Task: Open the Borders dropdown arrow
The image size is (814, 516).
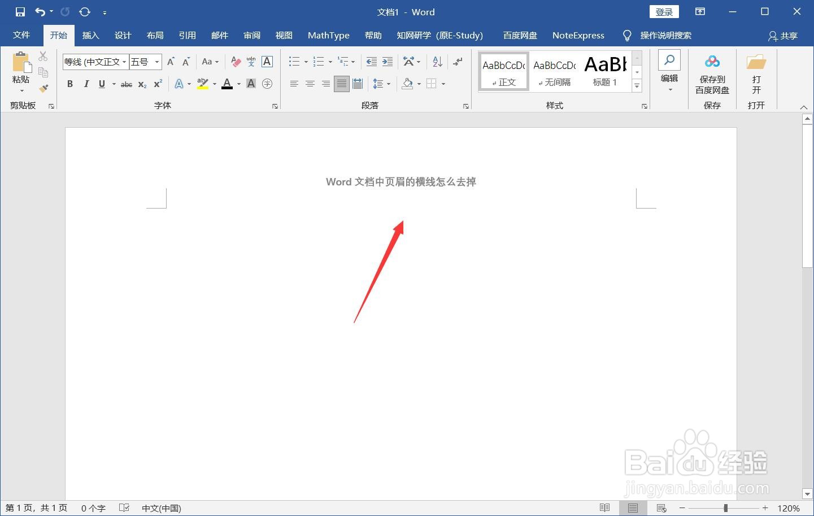Action: [442, 84]
